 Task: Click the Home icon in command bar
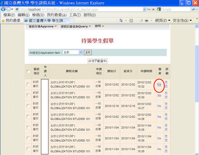click(x=121, y=21)
